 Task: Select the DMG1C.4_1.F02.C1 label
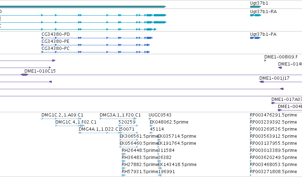[x=76, y=122]
